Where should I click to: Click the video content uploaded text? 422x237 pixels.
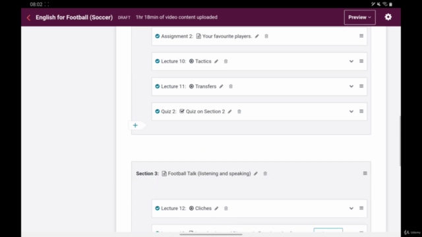177,17
